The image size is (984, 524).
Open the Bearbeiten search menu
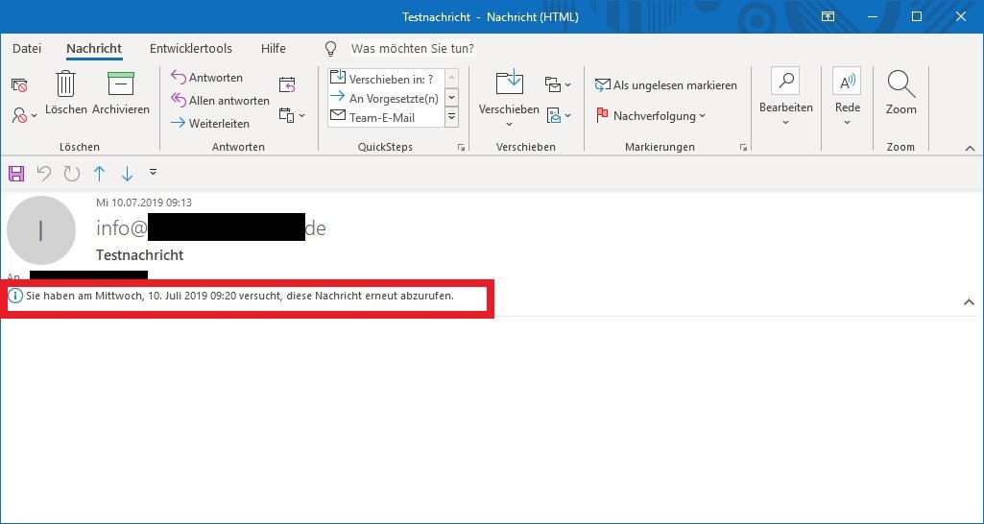click(x=785, y=97)
